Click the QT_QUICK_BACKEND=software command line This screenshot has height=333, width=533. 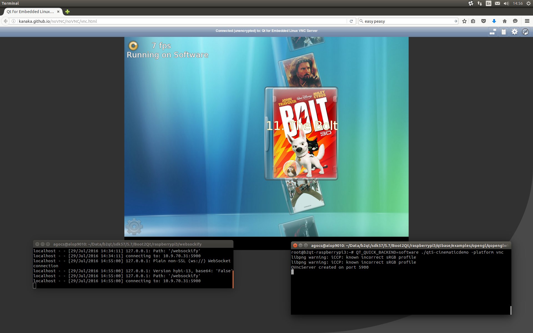point(397,252)
